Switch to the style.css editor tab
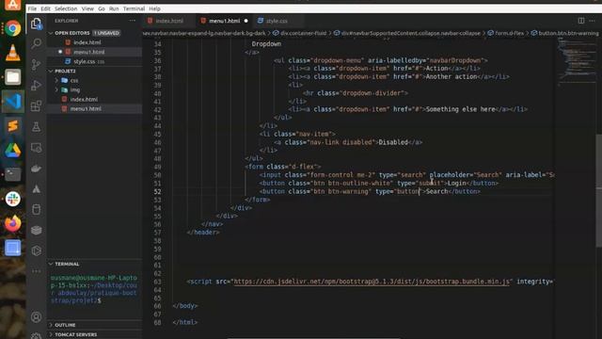The width and height of the screenshot is (602, 339). click(x=277, y=21)
